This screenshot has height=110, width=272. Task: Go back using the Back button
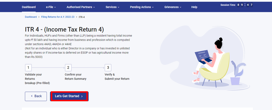(x=36, y=96)
